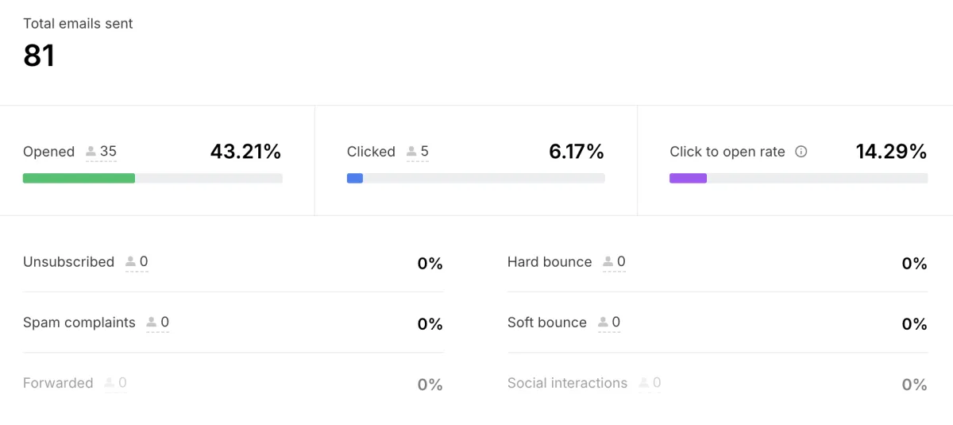The image size is (953, 425).
Task: Click the Spam complaints person icon
Action: point(152,323)
